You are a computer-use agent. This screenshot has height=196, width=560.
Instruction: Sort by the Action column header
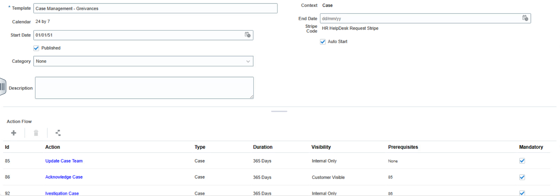click(53, 147)
